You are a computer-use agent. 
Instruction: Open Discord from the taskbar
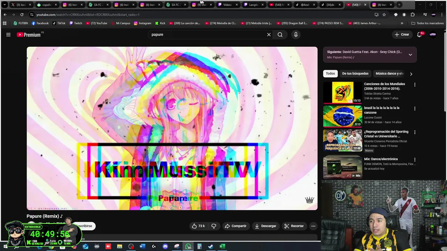tap(165, 246)
